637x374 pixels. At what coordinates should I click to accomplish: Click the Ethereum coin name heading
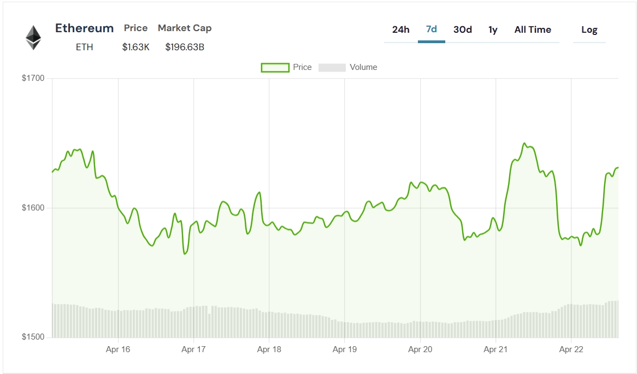point(85,28)
